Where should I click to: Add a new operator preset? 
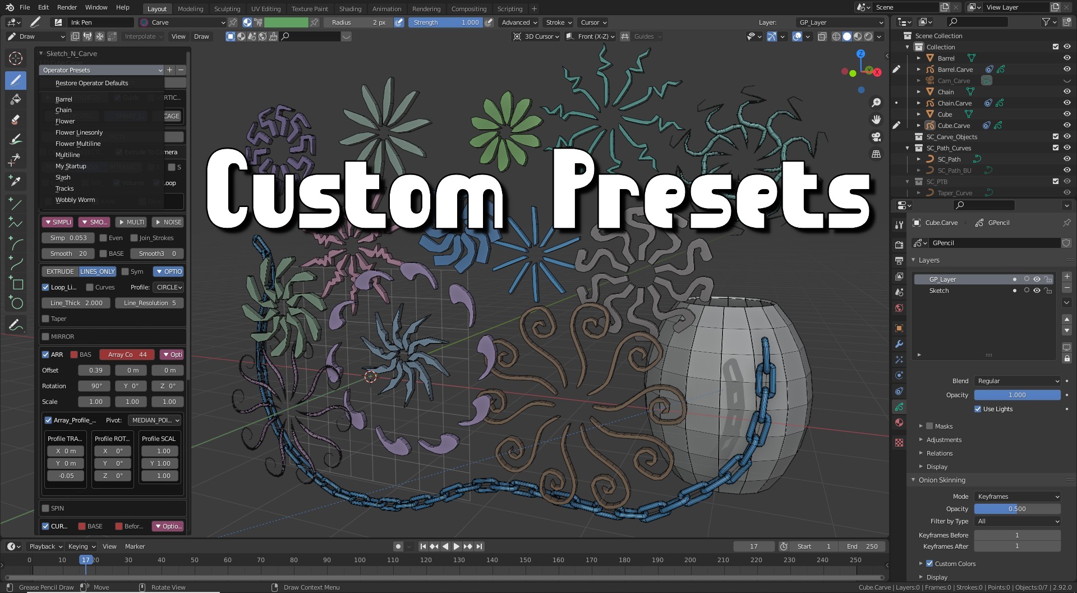coord(169,70)
